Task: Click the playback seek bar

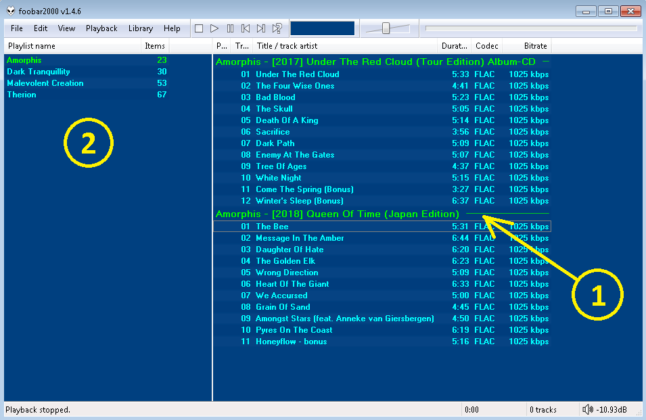Action: coord(531,28)
